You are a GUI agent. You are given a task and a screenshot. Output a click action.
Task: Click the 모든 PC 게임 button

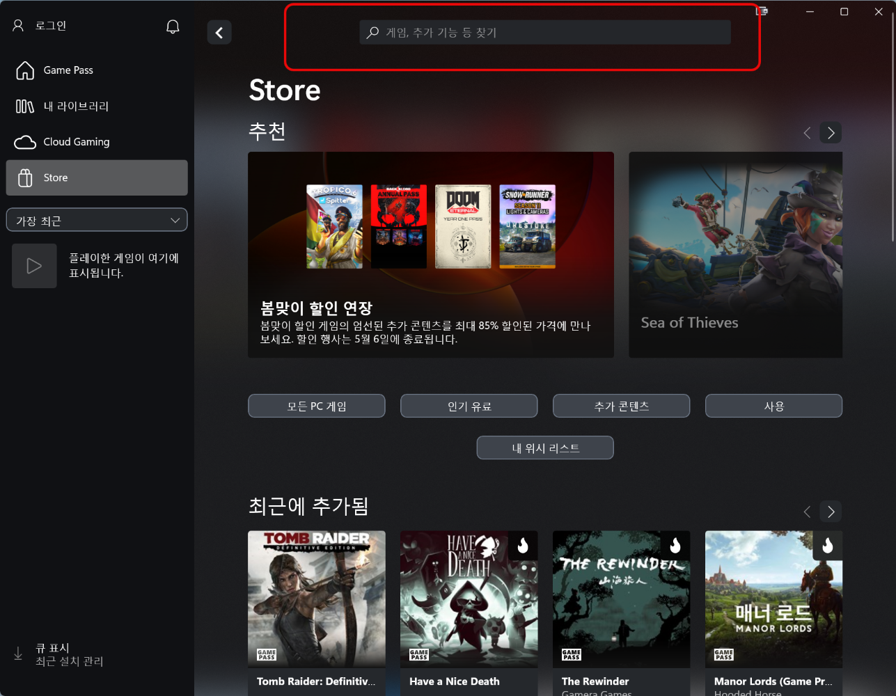point(317,406)
